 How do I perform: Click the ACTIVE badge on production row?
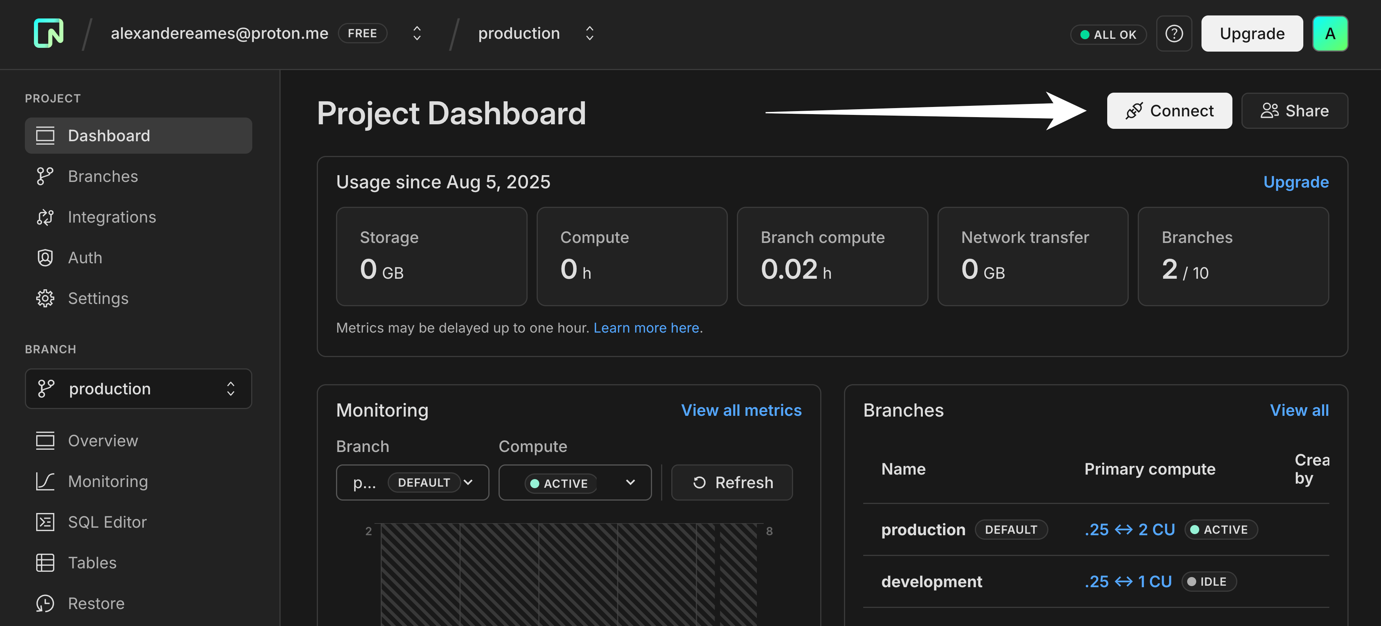coord(1221,530)
